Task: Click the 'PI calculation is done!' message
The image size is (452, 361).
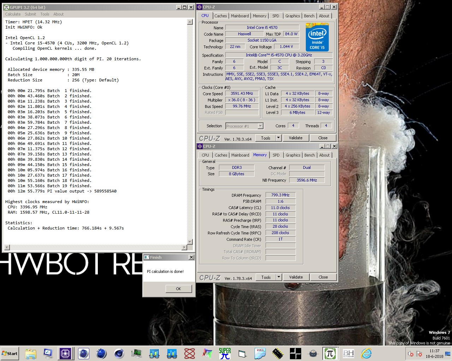Action: pos(165,271)
